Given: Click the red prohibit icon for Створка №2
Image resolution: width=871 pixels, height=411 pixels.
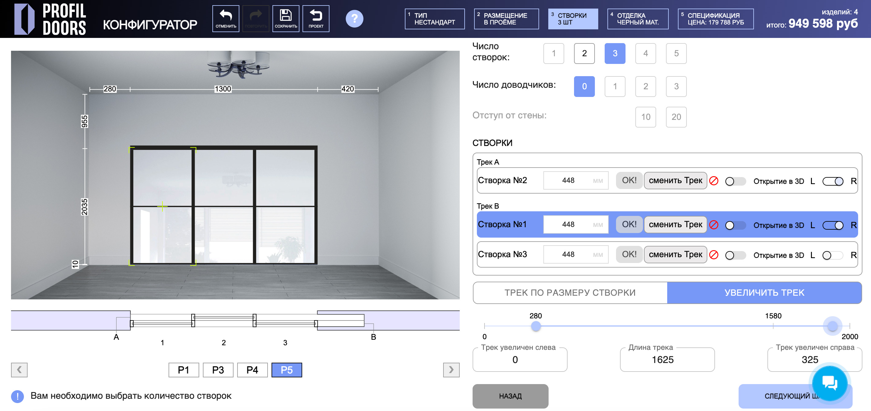Looking at the screenshot, I should click(x=713, y=181).
